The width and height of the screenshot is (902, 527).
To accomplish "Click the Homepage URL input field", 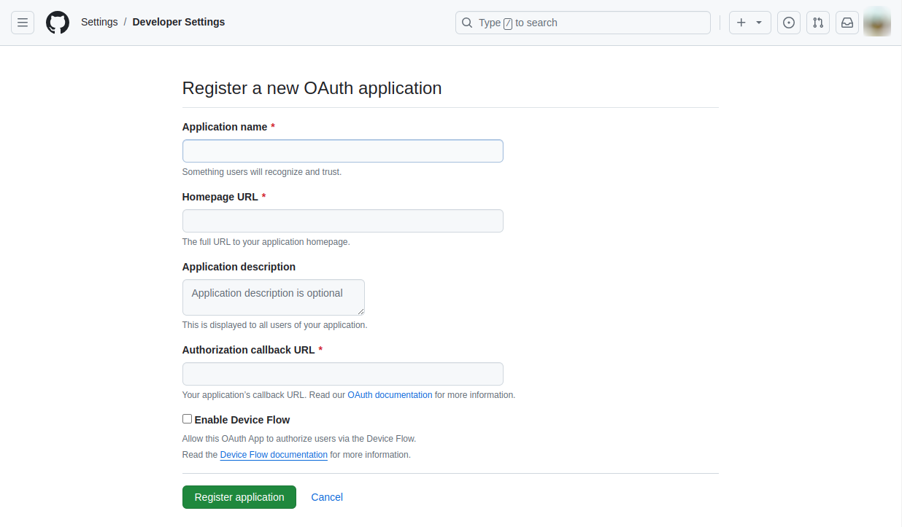I will (x=343, y=221).
